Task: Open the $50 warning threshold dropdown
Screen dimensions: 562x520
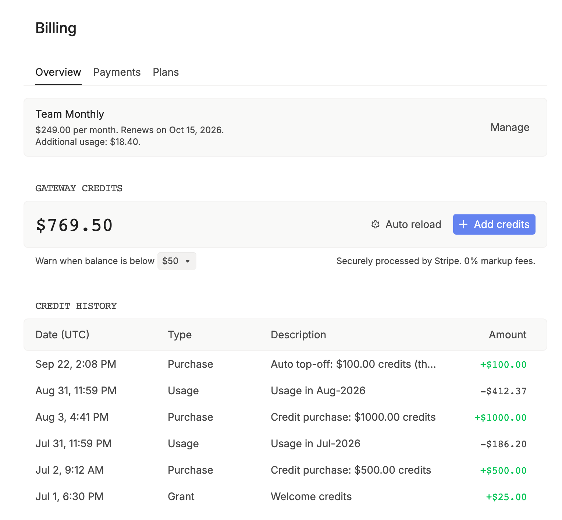Action: pos(177,261)
